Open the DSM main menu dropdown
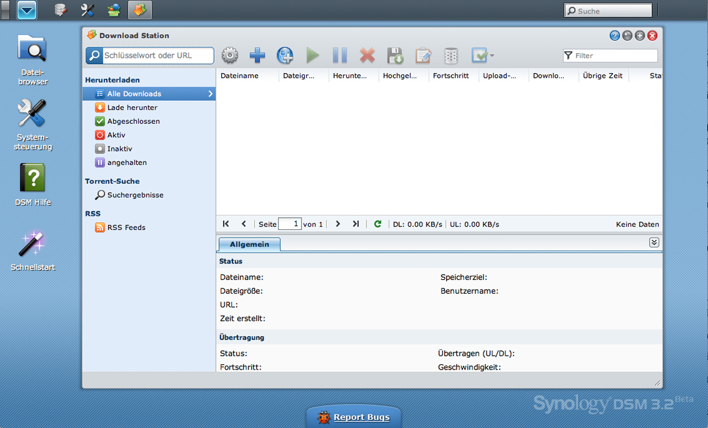This screenshot has width=708, height=428. point(27,10)
